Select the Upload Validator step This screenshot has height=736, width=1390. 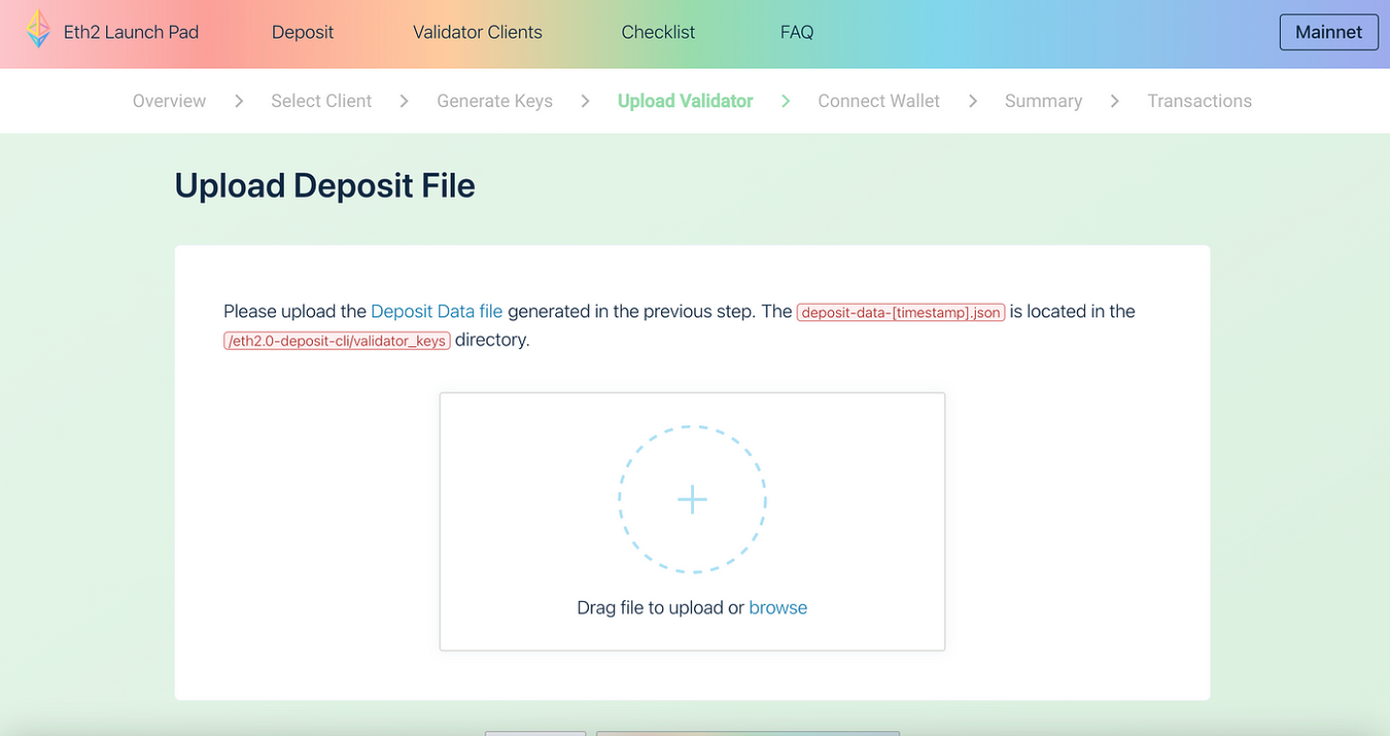click(684, 101)
